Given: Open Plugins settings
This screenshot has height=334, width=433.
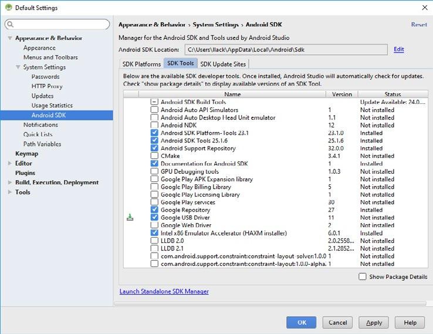Looking at the screenshot, I should pos(25,173).
